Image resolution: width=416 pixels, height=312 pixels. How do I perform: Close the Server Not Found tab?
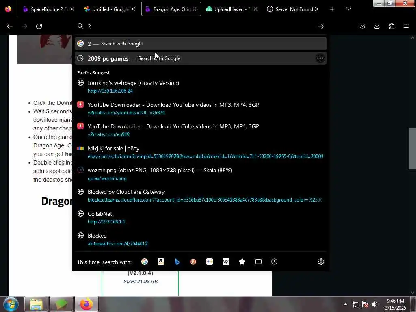point(316,9)
